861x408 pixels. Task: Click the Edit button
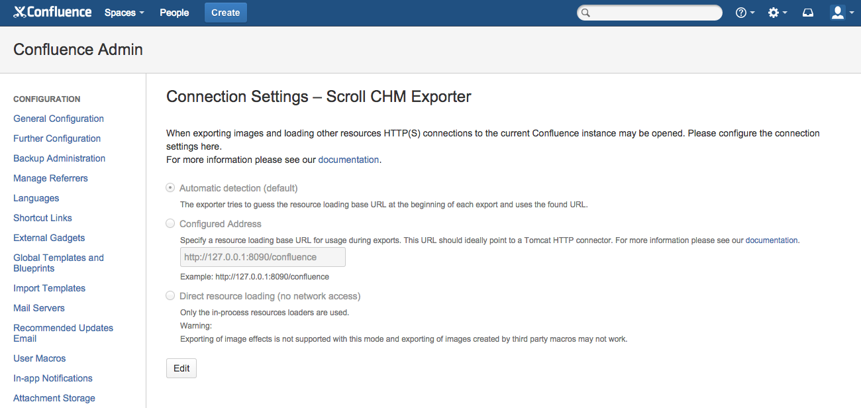pos(181,368)
